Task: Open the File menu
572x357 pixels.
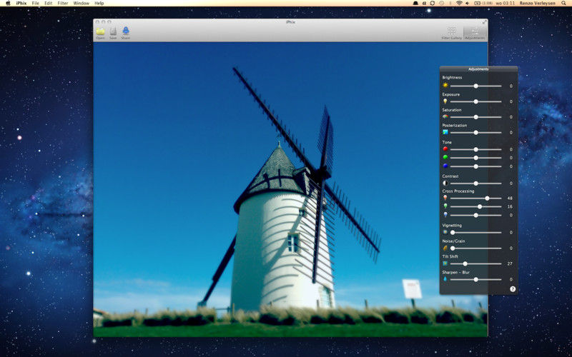Action: [x=35, y=4]
